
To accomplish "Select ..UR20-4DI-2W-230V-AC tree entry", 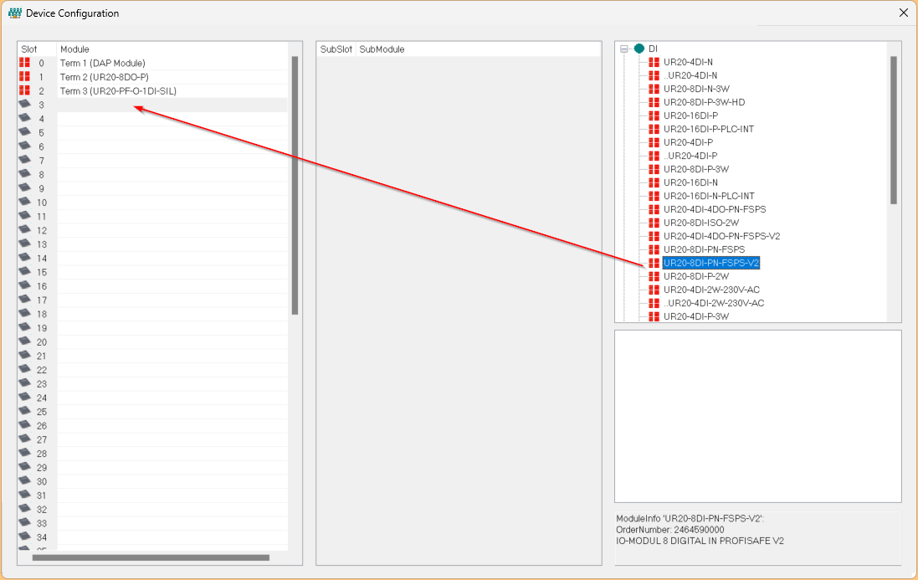I will pos(714,303).
